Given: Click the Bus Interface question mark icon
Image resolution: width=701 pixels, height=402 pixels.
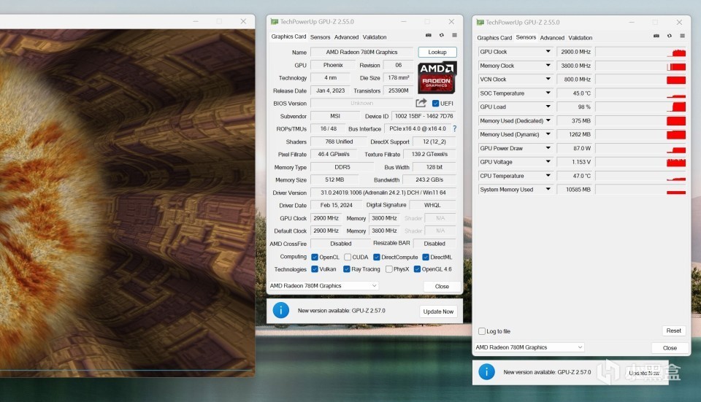Looking at the screenshot, I should click(x=454, y=128).
